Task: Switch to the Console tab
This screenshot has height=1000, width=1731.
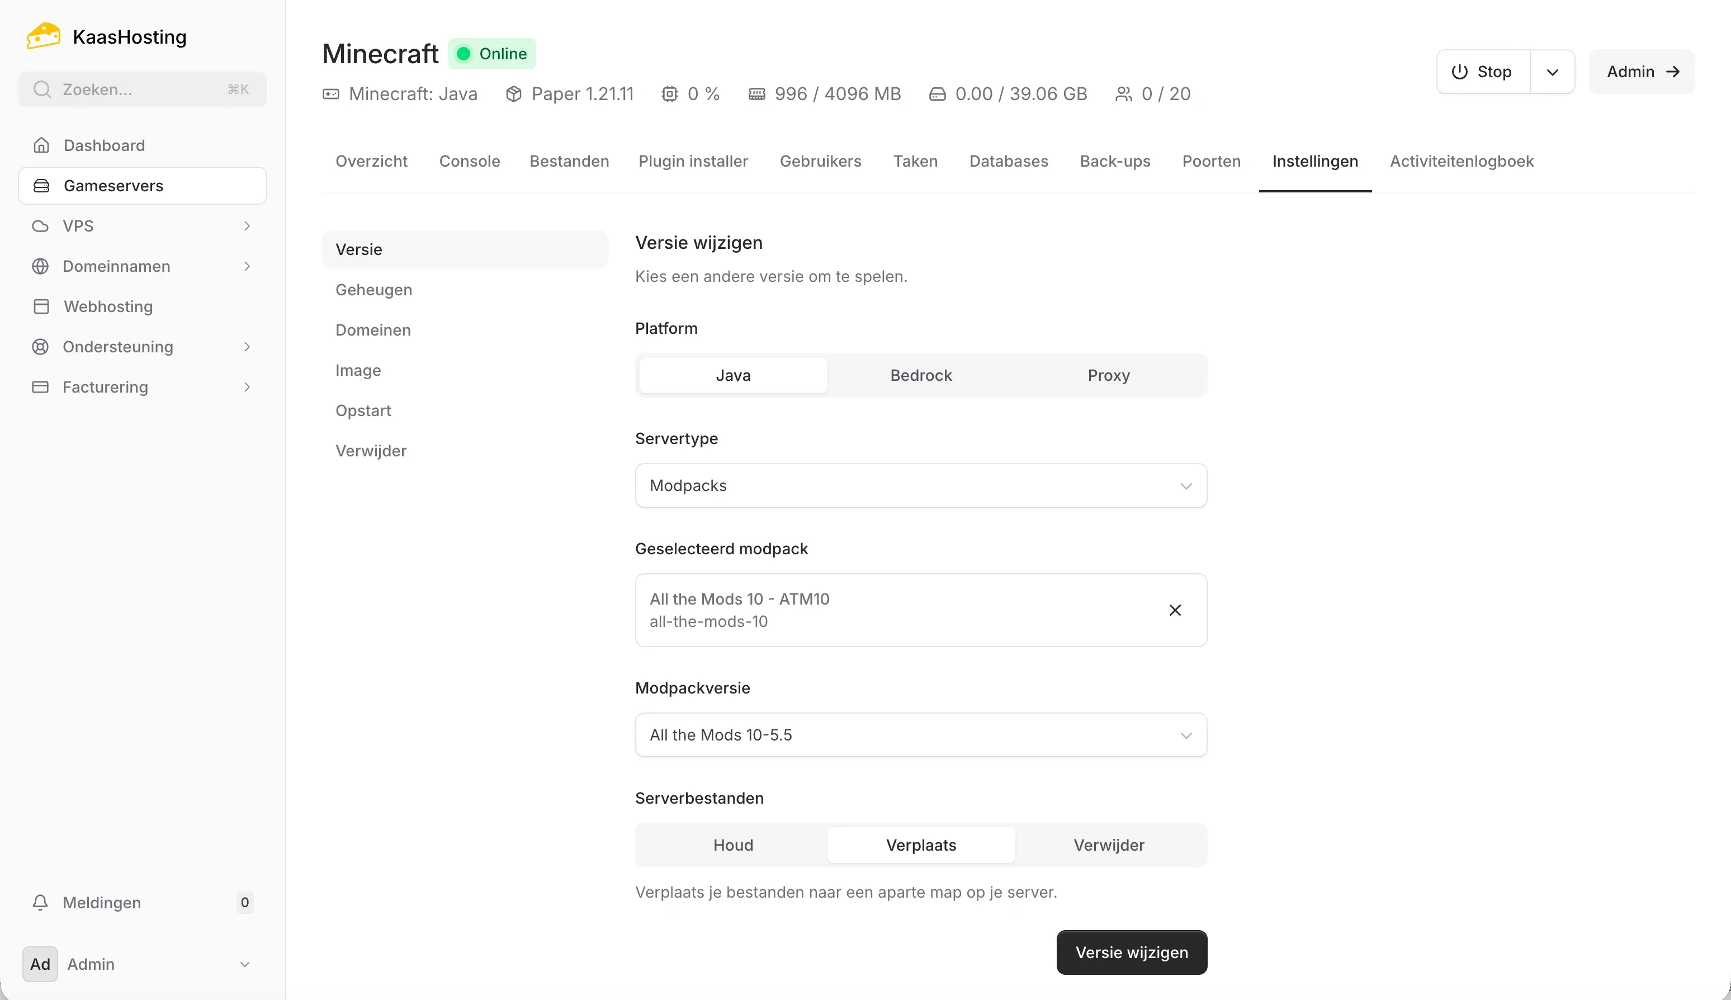Action: coord(469,161)
